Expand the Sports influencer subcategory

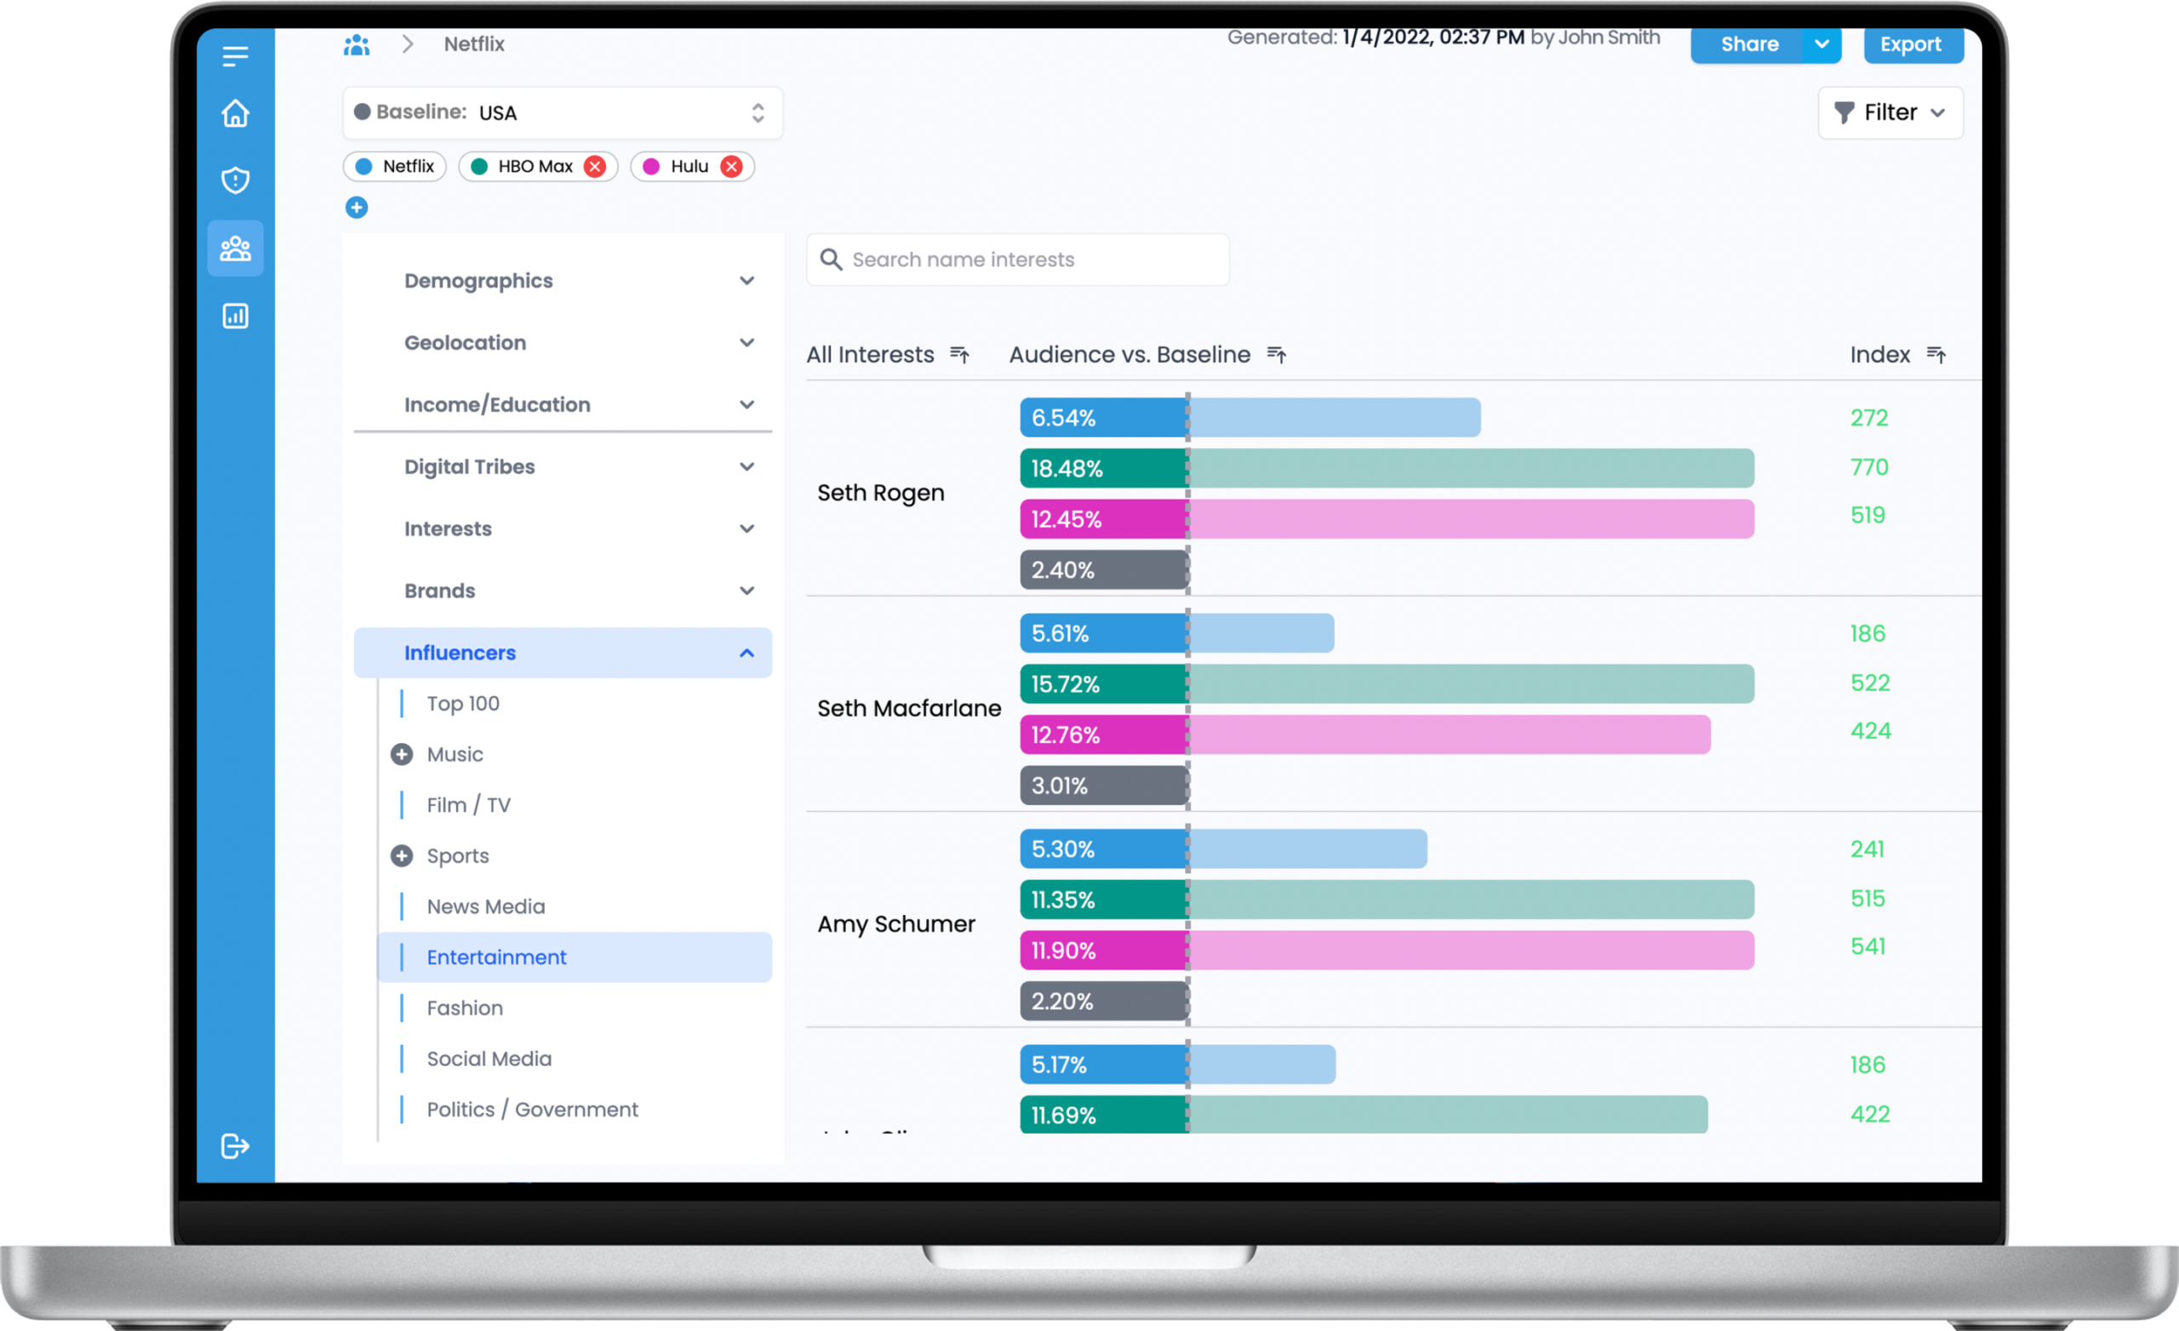[x=402, y=856]
